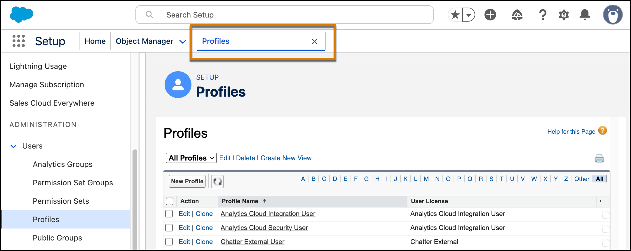Check the Analytics Cloud Security User row checkbox
Screen dimensions: 631x251
[x=169, y=228]
